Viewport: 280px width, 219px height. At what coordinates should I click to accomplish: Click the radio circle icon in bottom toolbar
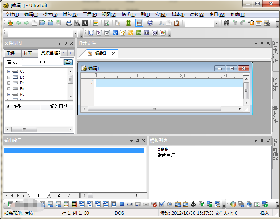[x=170, y=204]
